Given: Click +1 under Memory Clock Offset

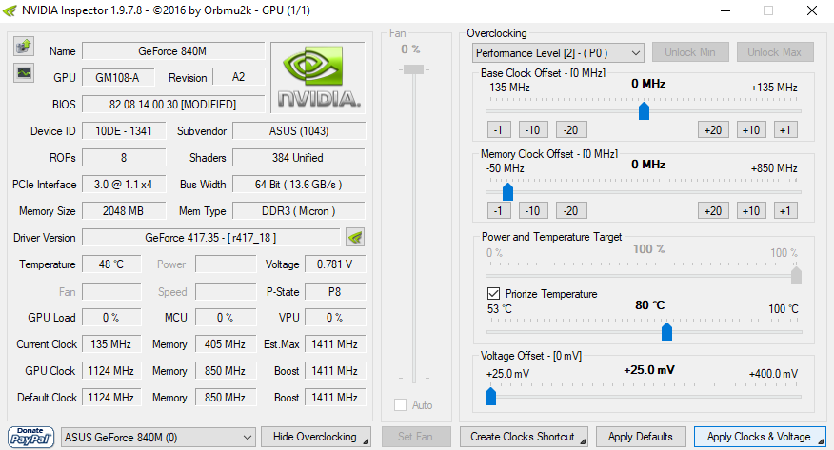Looking at the screenshot, I should coord(785,210).
